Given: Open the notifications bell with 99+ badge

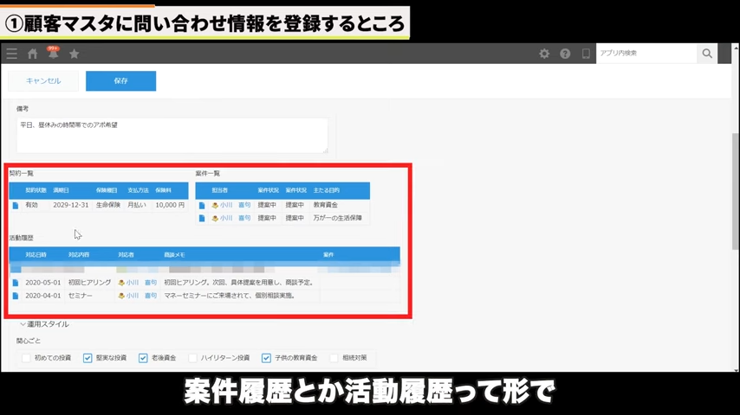Looking at the screenshot, I should [54, 54].
